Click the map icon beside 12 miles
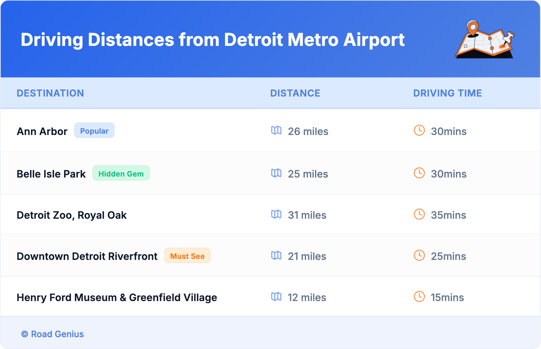 (276, 297)
